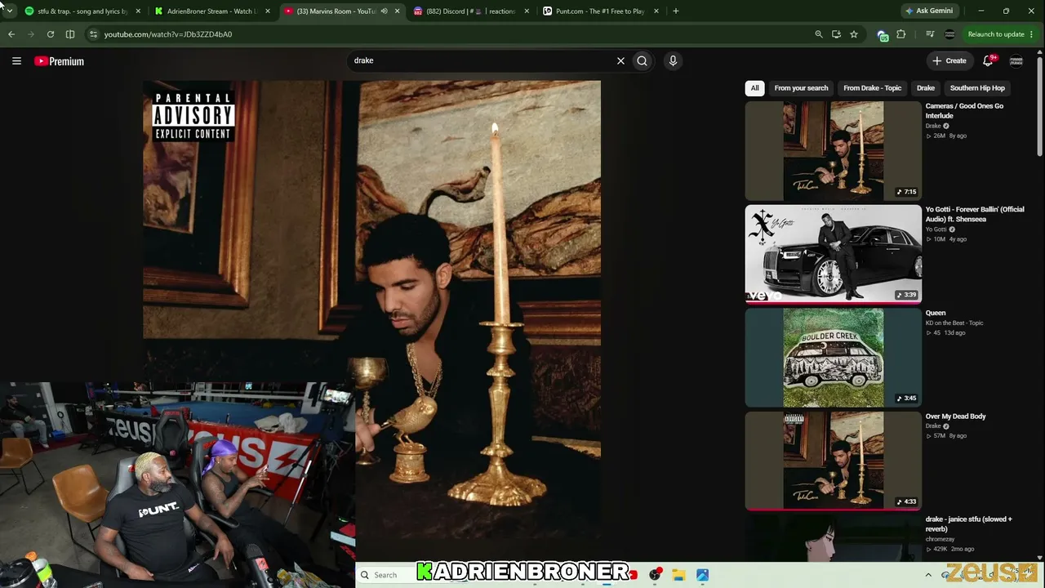Go back with the browser back arrow

tap(11, 34)
